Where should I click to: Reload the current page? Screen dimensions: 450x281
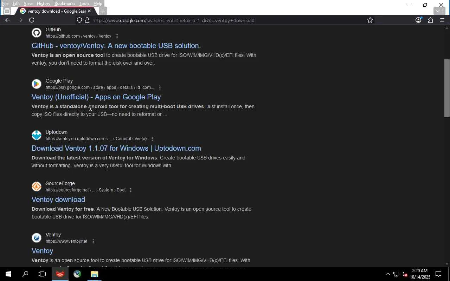(32, 20)
